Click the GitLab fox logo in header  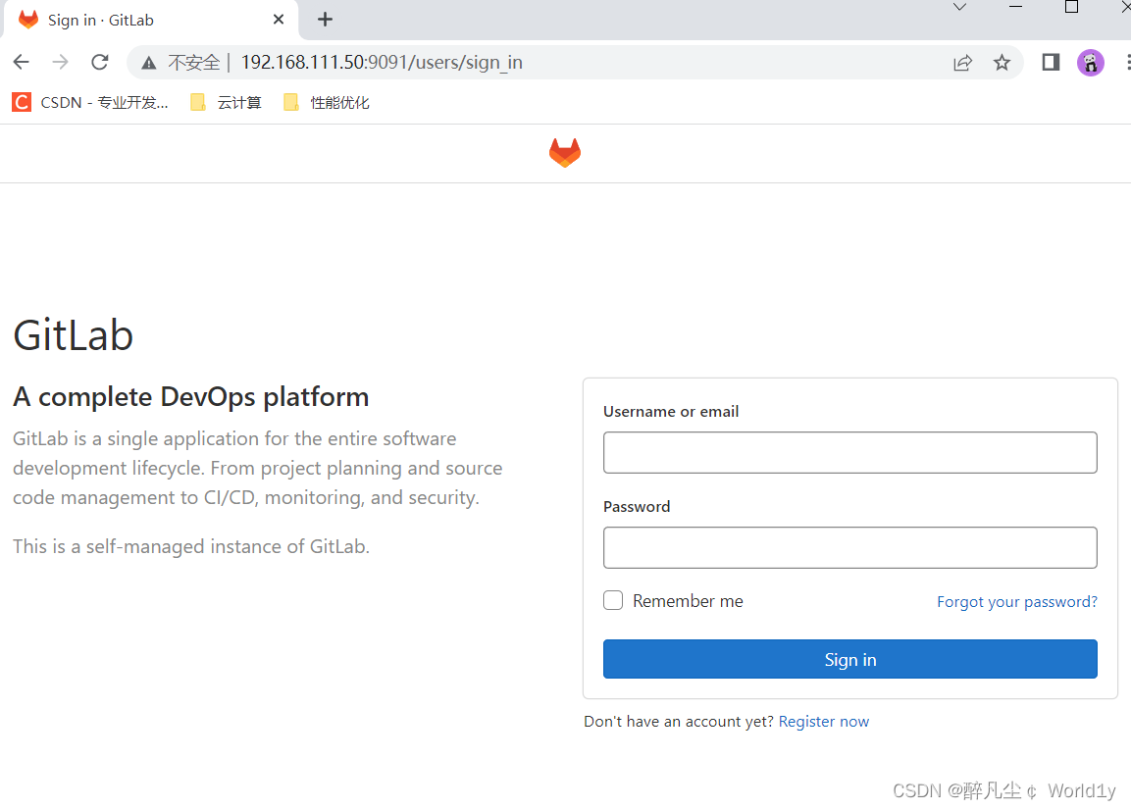(565, 153)
